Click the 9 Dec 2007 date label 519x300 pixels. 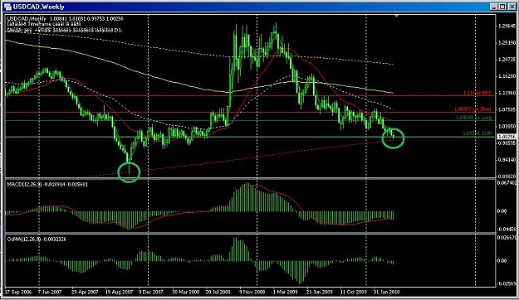(151, 293)
